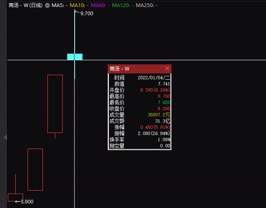
Task: Expand the collapsed left side panel arrow
Action: pos(5,137)
